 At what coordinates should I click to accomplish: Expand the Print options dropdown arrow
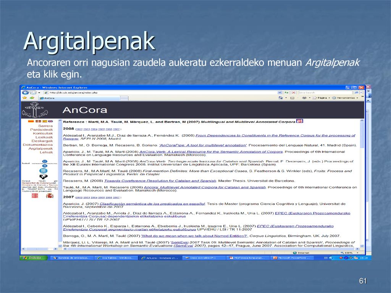(x=309, y=98)
